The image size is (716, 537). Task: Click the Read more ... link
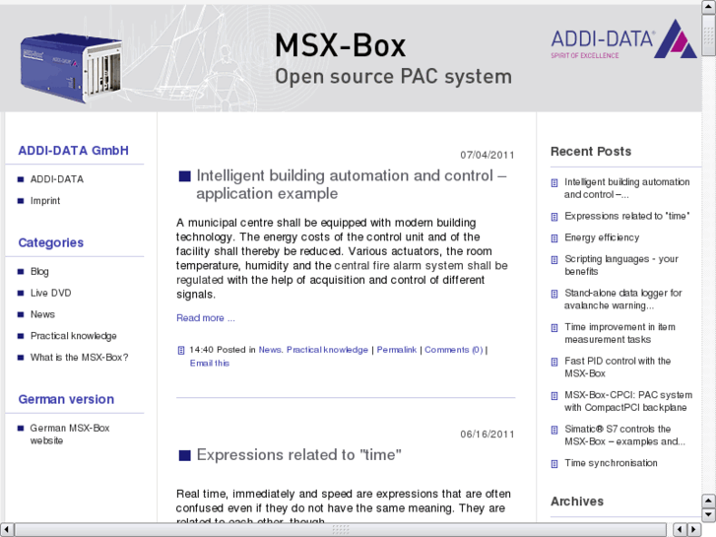click(x=206, y=318)
